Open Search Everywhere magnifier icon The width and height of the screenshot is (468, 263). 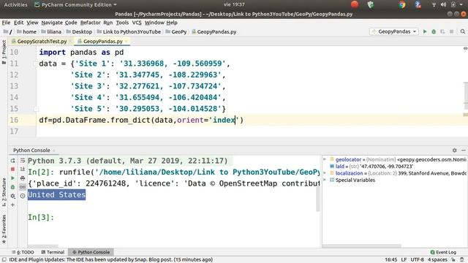[463, 31]
